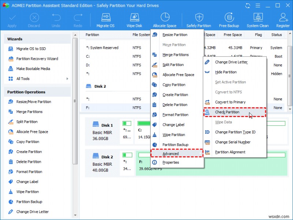The image size is (293, 220).
Task: Click the refresh icon in the title bar
Action: tap(248, 5)
